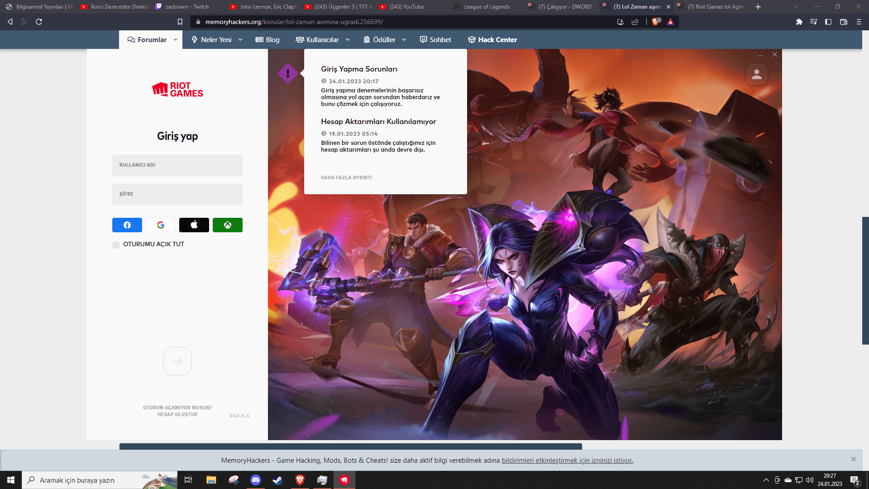The height and width of the screenshot is (489, 869).
Task: Reload the memoryhackers page
Action: point(39,22)
